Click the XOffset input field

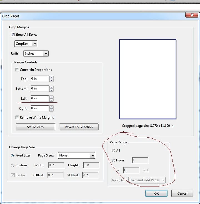tap(56, 175)
